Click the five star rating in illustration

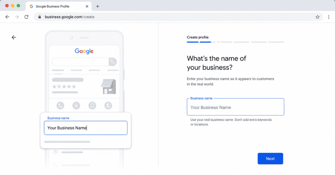tap(64, 87)
